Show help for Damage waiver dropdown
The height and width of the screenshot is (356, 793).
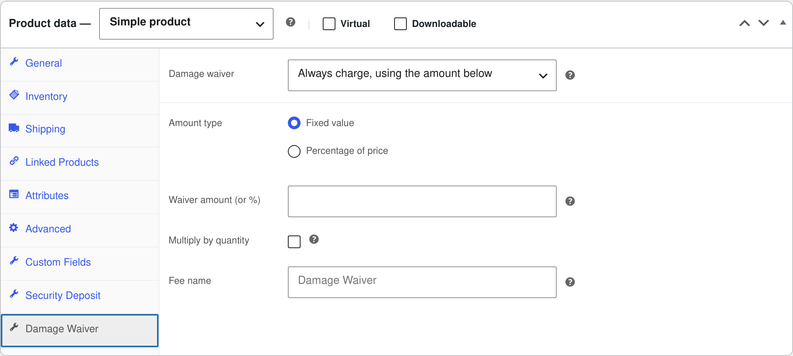pyautogui.click(x=570, y=75)
